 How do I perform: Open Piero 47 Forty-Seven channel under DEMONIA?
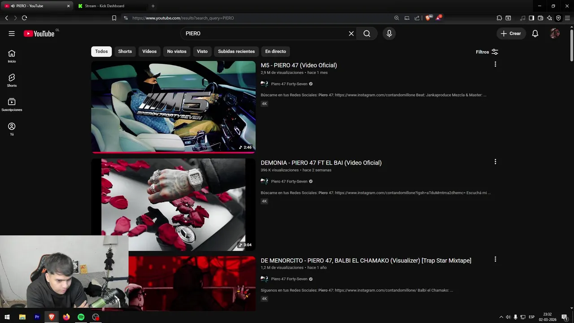point(289,182)
